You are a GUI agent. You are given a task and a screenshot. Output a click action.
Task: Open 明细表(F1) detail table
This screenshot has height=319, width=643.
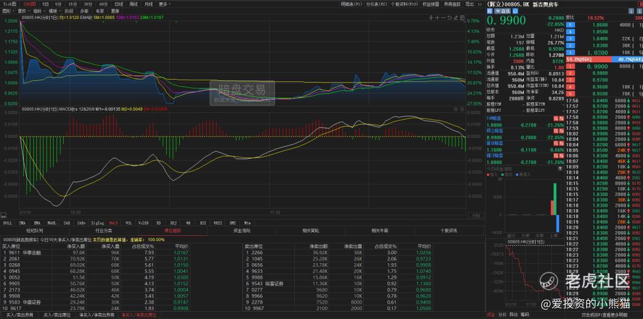352,4
